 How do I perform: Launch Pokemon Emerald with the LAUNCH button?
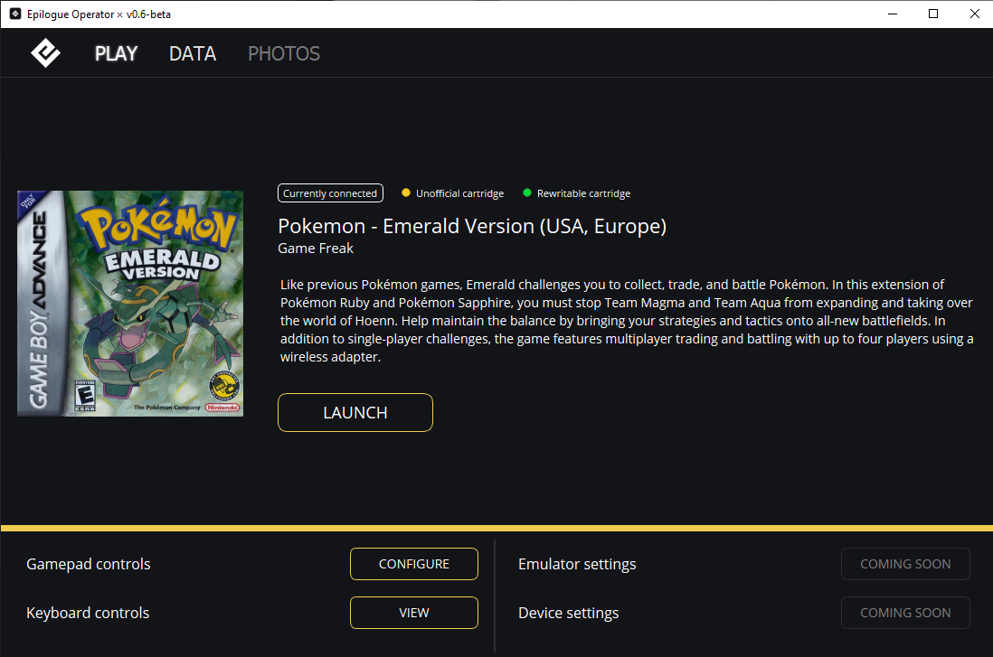[x=355, y=413]
